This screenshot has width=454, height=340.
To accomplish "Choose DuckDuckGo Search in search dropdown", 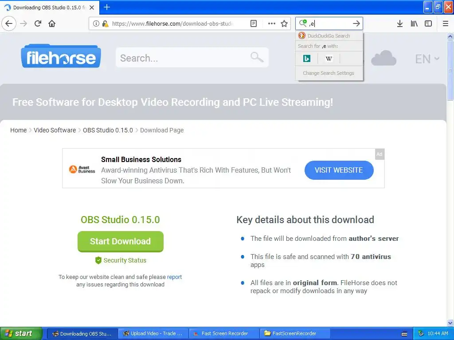I will point(329,36).
